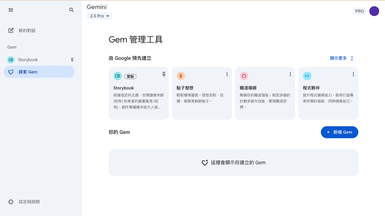Open the Storybook card title
The height and width of the screenshot is (216, 385).
[124, 88]
